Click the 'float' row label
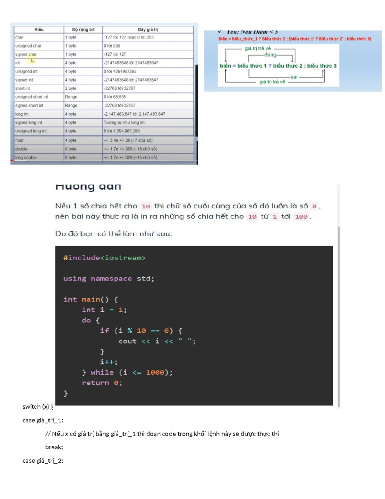Screen dimensions: 385x499 pyautogui.click(x=19, y=140)
